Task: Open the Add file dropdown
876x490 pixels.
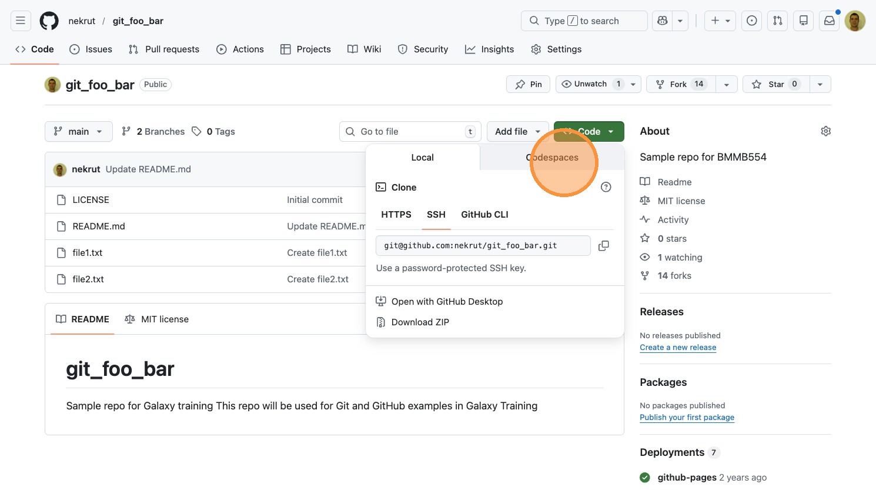Action: point(517,132)
